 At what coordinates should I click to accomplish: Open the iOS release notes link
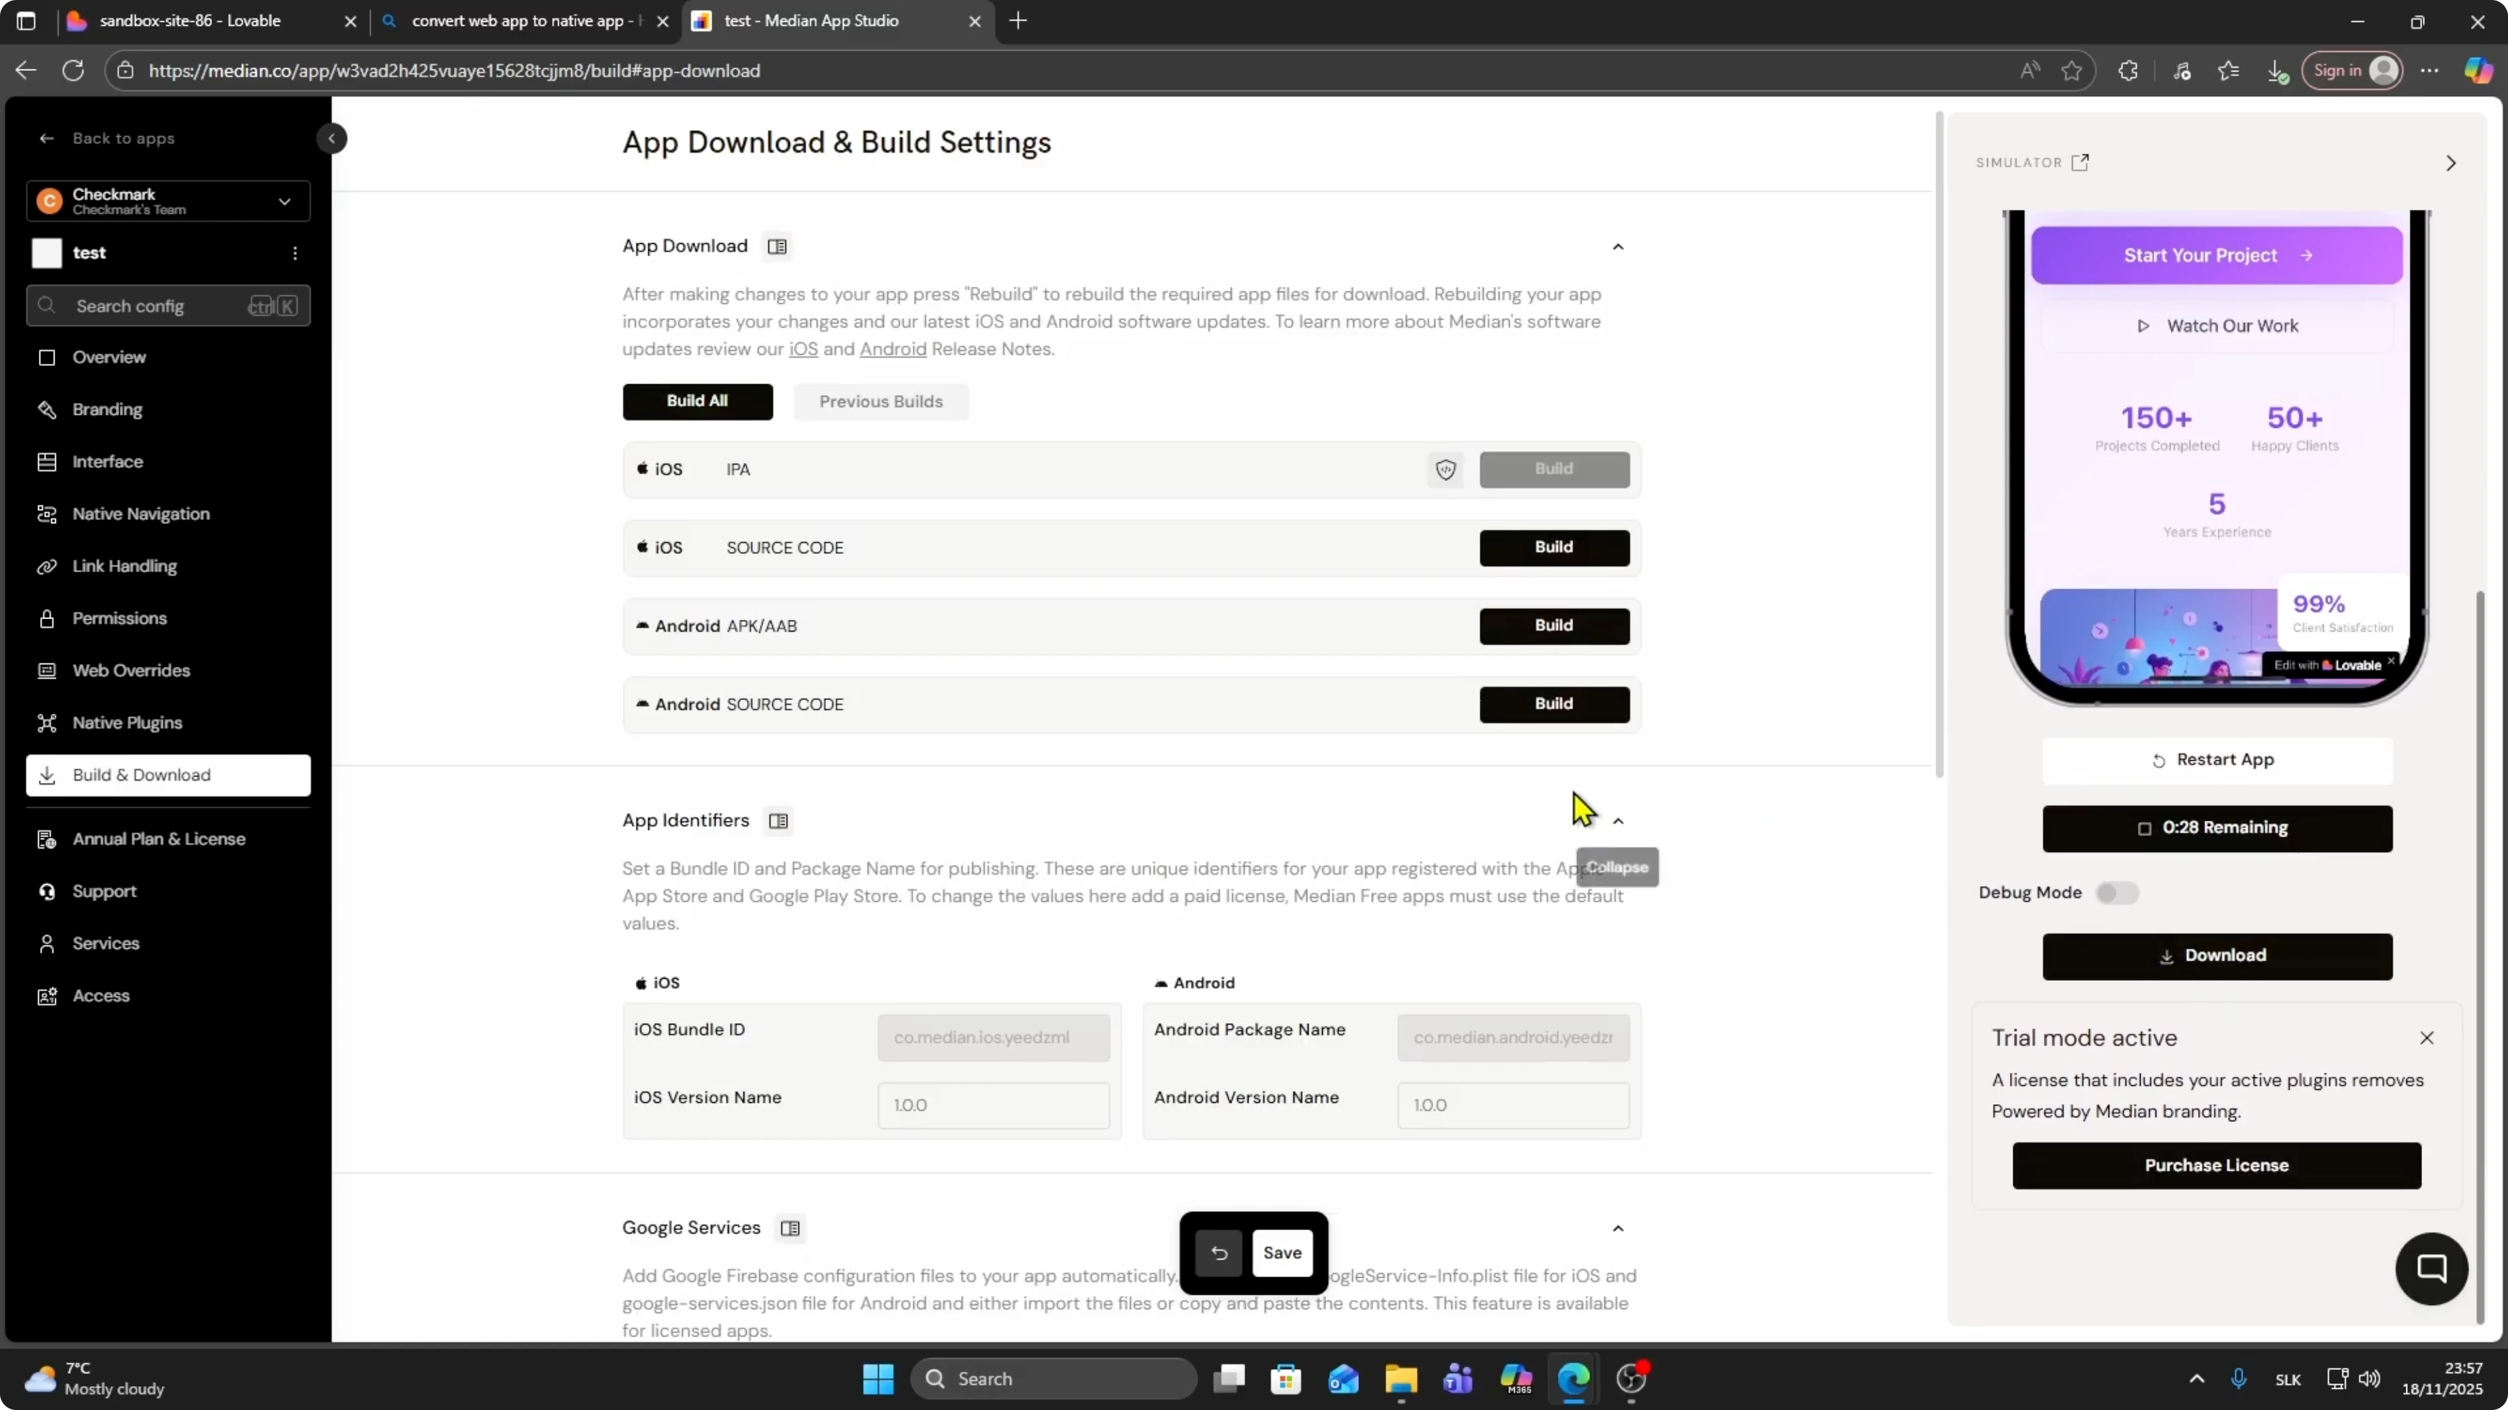804,349
